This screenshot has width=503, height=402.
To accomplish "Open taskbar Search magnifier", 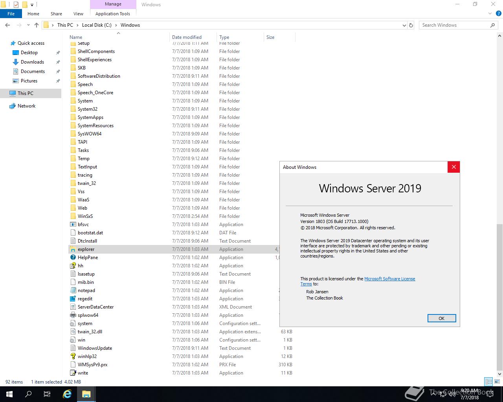I will [28, 394].
